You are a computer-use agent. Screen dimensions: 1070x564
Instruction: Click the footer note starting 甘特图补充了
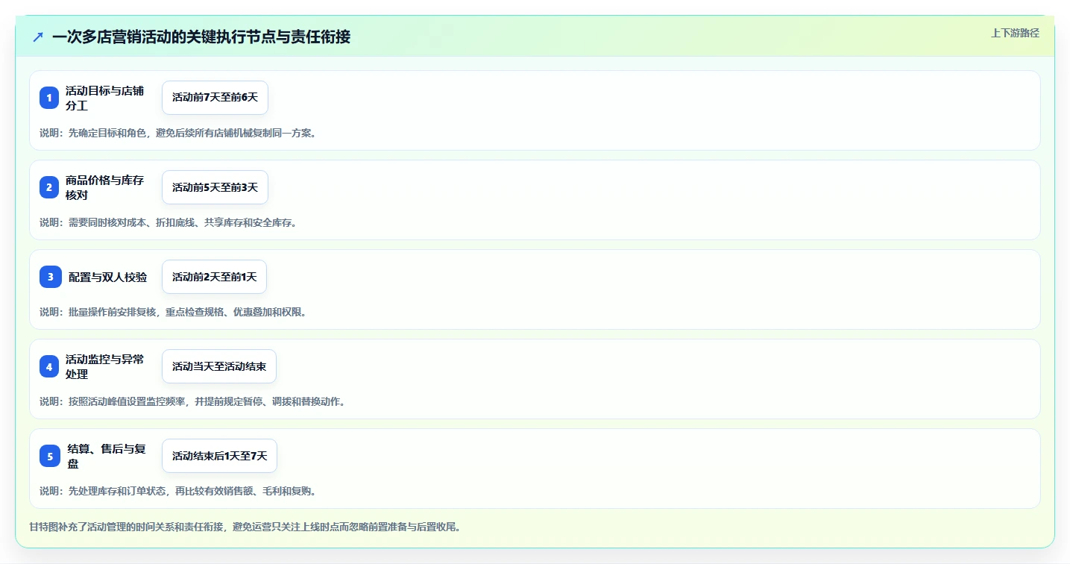click(x=245, y=527)
